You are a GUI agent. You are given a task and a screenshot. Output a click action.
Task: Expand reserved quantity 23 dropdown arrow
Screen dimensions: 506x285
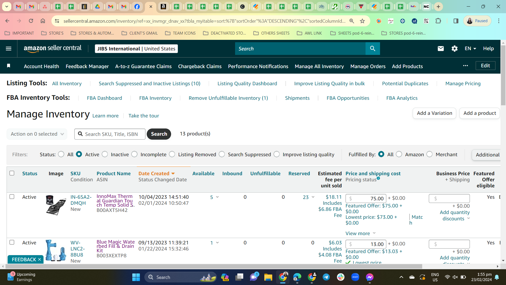(313, 197)
